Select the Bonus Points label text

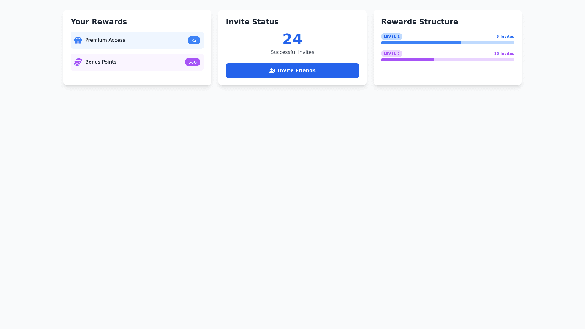pos(101,62)
